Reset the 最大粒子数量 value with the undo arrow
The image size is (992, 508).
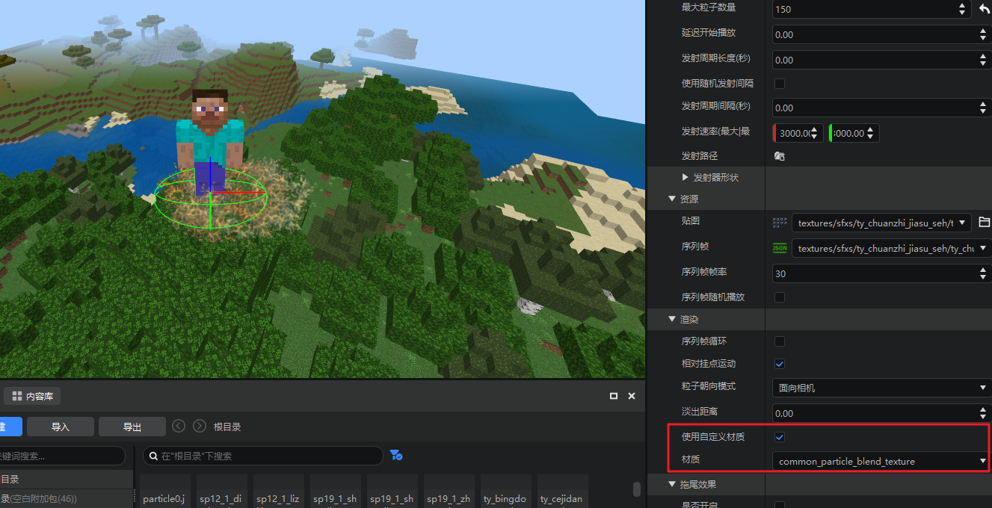pos(984,9)
